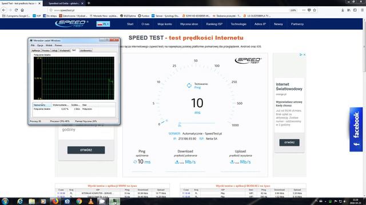Open Opcje menu in Task Manager

point(40,46)
